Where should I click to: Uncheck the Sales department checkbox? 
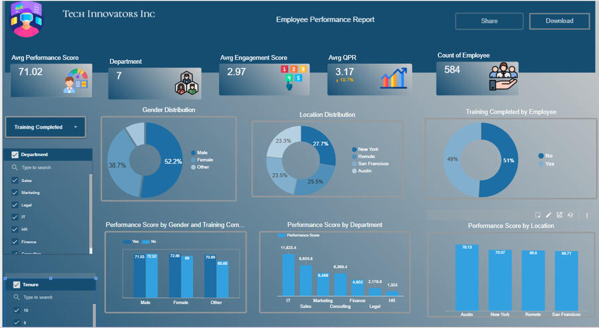point(15,180)
